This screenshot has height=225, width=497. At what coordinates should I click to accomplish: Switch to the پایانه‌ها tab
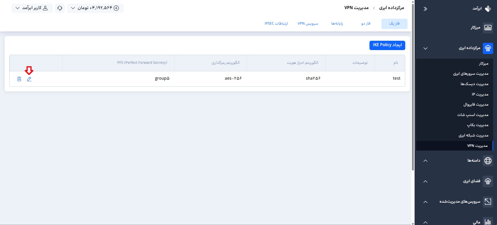point(337,24)
